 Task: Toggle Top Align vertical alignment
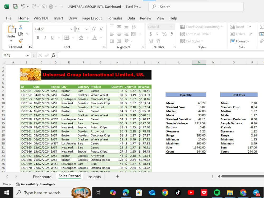pyautogui.click(x=112, y=26)
